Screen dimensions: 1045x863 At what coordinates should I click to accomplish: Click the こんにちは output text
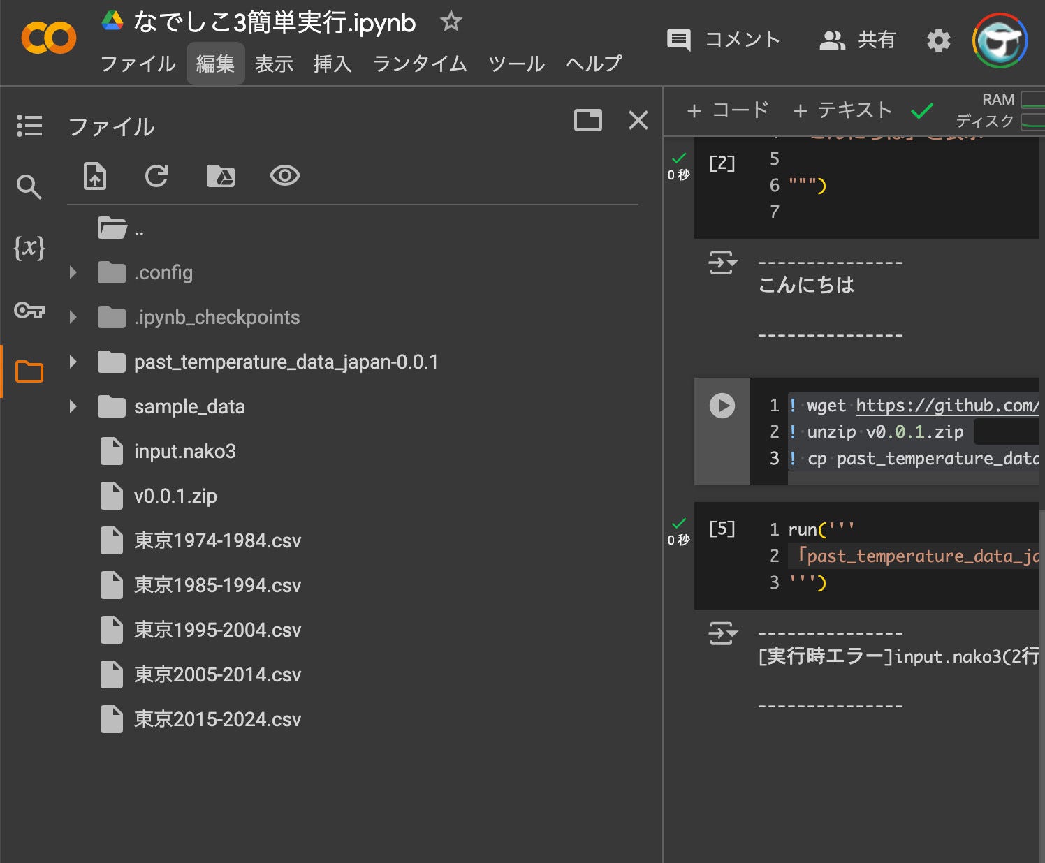806,285
